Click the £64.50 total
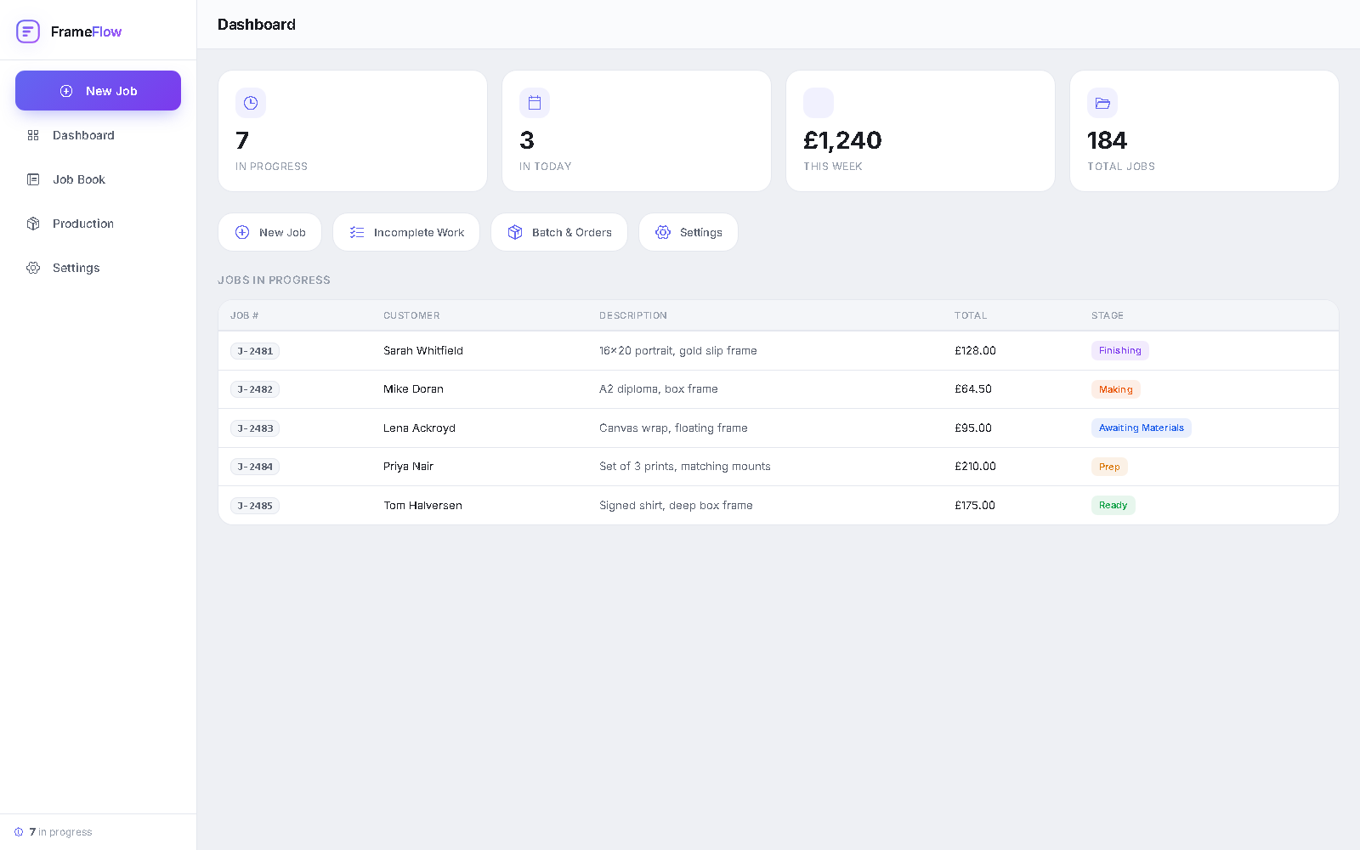The image size is (1360, 850). pos(973,388)
